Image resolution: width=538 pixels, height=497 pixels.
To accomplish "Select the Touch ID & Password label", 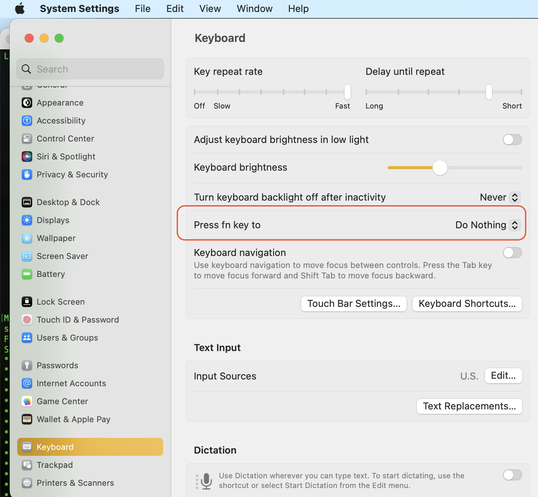I will pyautogui.click(x=78, y=320).
